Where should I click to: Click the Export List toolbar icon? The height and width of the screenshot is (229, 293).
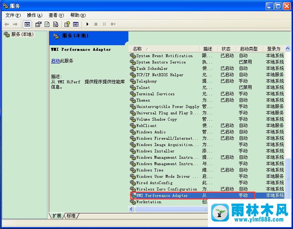point(56,24)
